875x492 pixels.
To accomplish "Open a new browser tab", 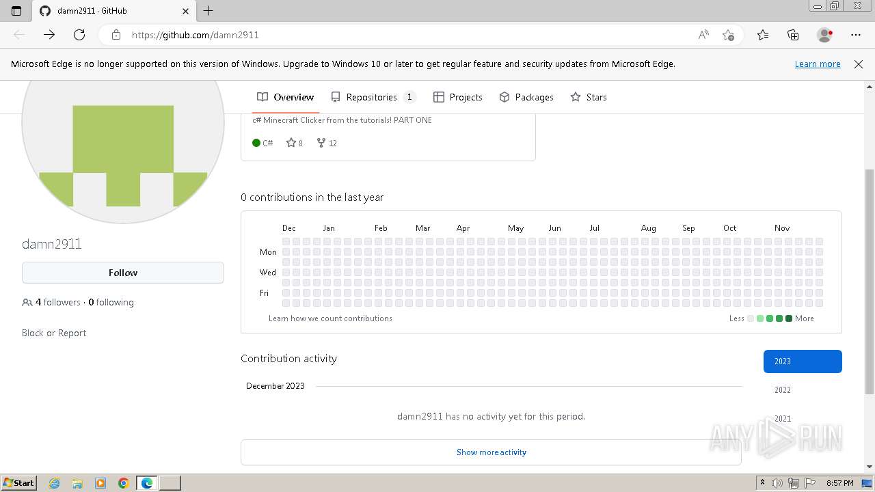I will coord(208,11).
